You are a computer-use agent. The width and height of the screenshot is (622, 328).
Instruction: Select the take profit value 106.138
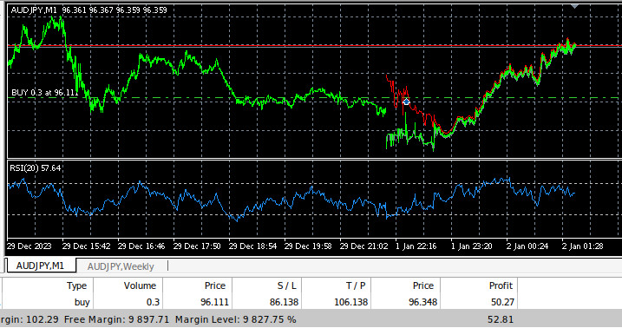350,302
